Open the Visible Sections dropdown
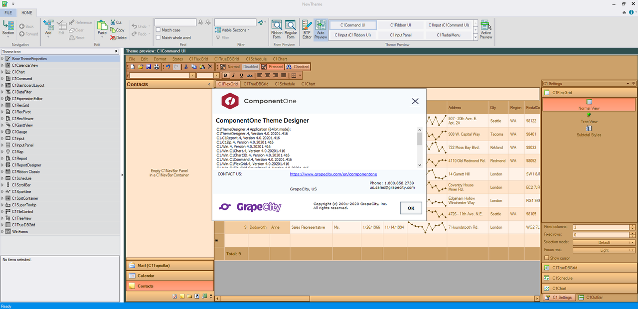This screenshot has width=638, height=309. [x=232, y=30]
